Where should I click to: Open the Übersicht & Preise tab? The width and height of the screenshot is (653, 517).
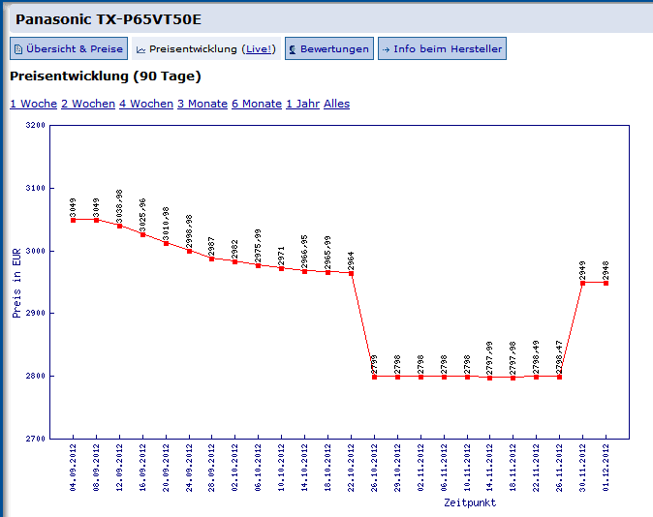(x=69, y=48)
